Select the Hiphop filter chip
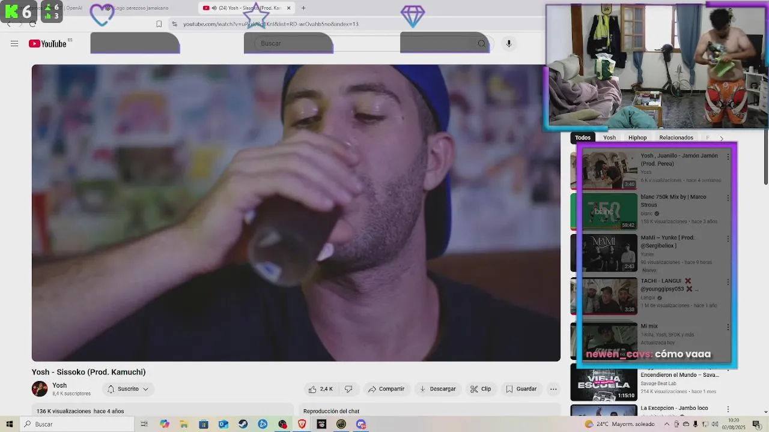Viewport: 769px width, 432px height. pos(637,137)
